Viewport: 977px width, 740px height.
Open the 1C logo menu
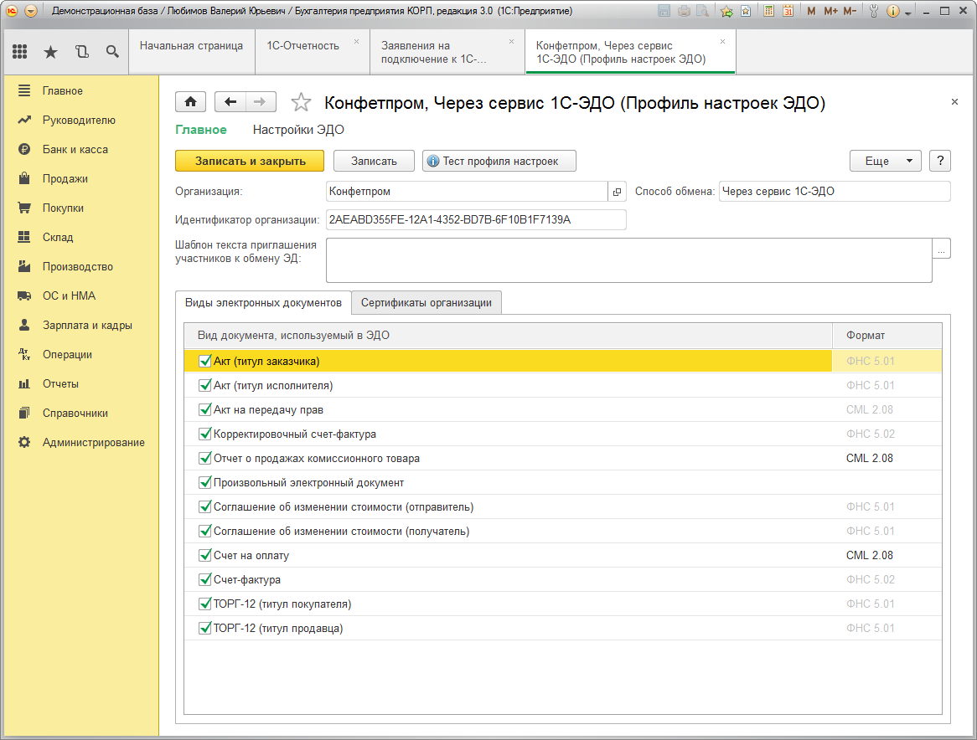tap(12, 11)
